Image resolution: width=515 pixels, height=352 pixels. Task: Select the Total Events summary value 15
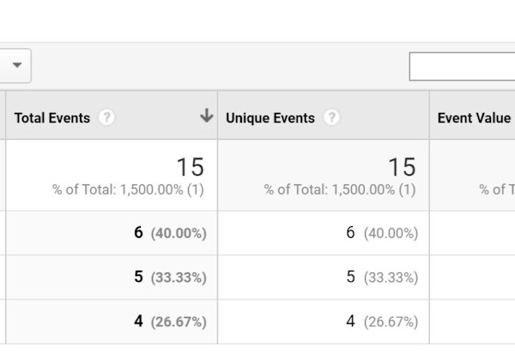click(190, 166)
